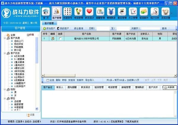Click the tree scrollbar down arrow
The height and width of the screenshot is (125, 178).
point(37,109)
